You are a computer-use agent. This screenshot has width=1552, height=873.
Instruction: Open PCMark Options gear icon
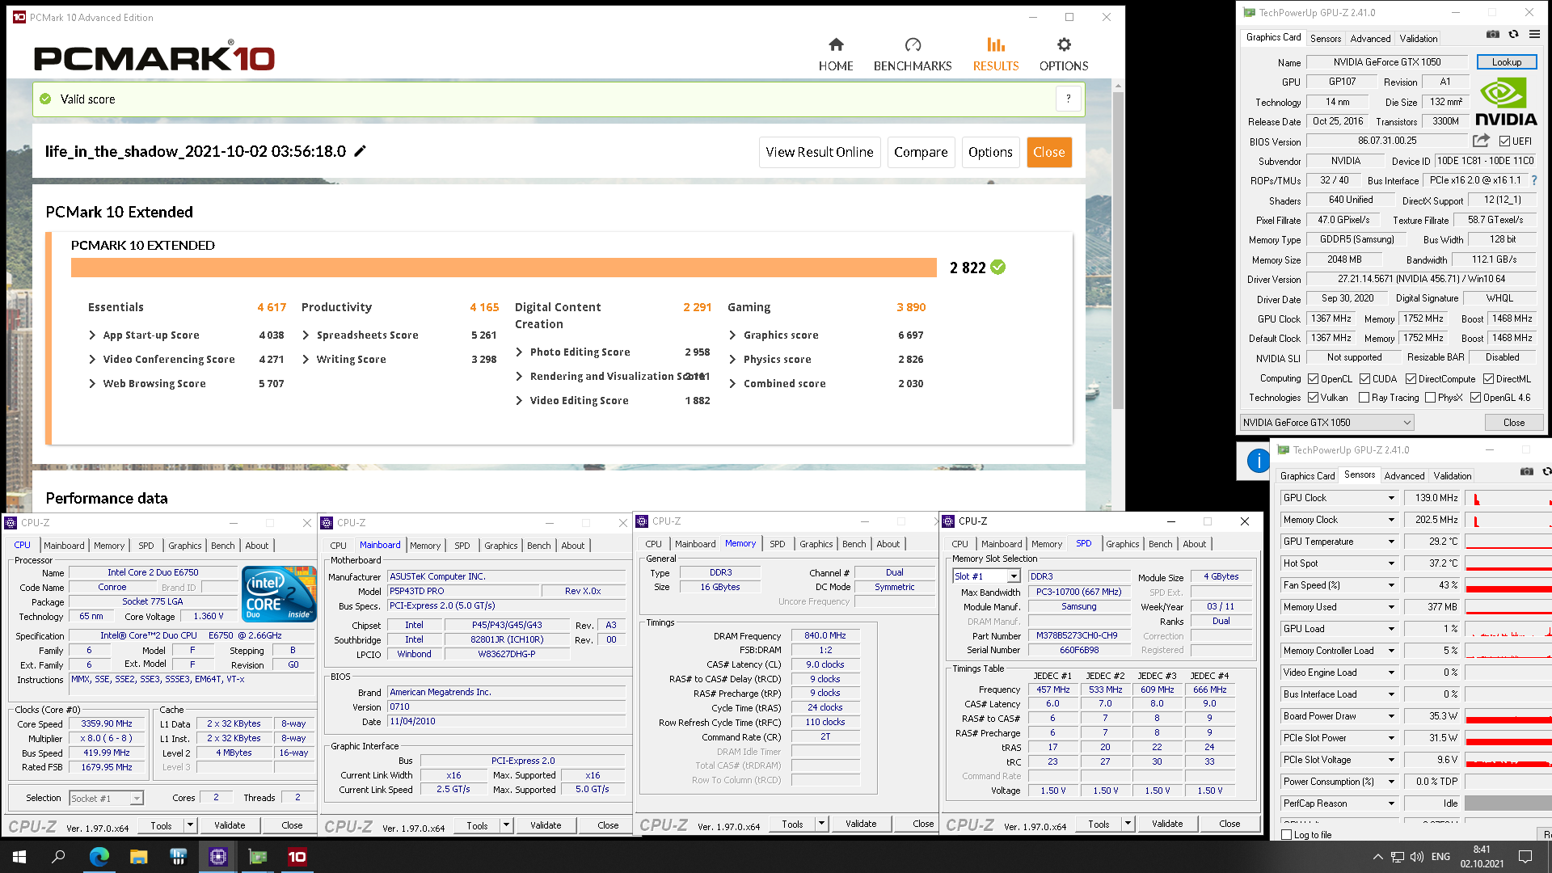pyautogui.click(x=1064, y=44)
